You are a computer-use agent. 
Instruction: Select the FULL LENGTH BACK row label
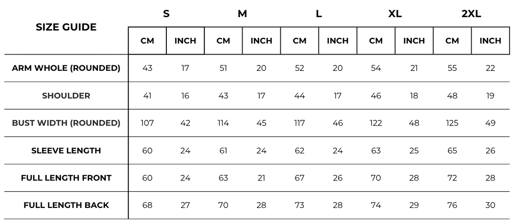66,205
